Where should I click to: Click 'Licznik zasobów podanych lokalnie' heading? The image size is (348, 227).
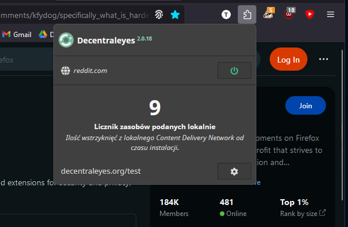155,127
